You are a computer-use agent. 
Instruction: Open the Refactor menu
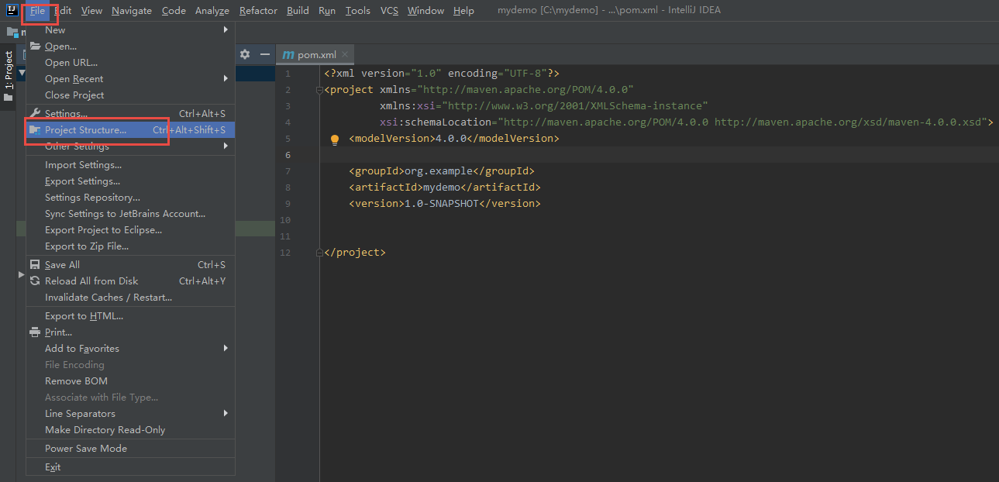(258, 11)
